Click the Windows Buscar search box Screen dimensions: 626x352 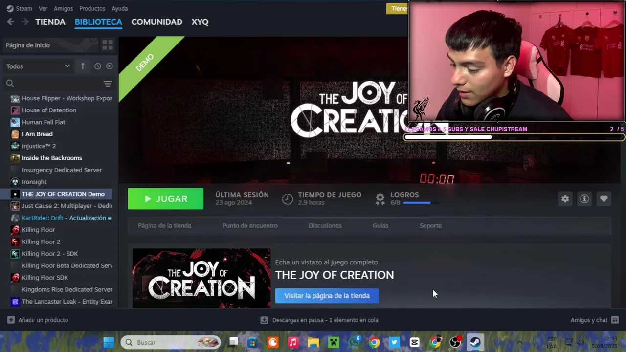171,342
